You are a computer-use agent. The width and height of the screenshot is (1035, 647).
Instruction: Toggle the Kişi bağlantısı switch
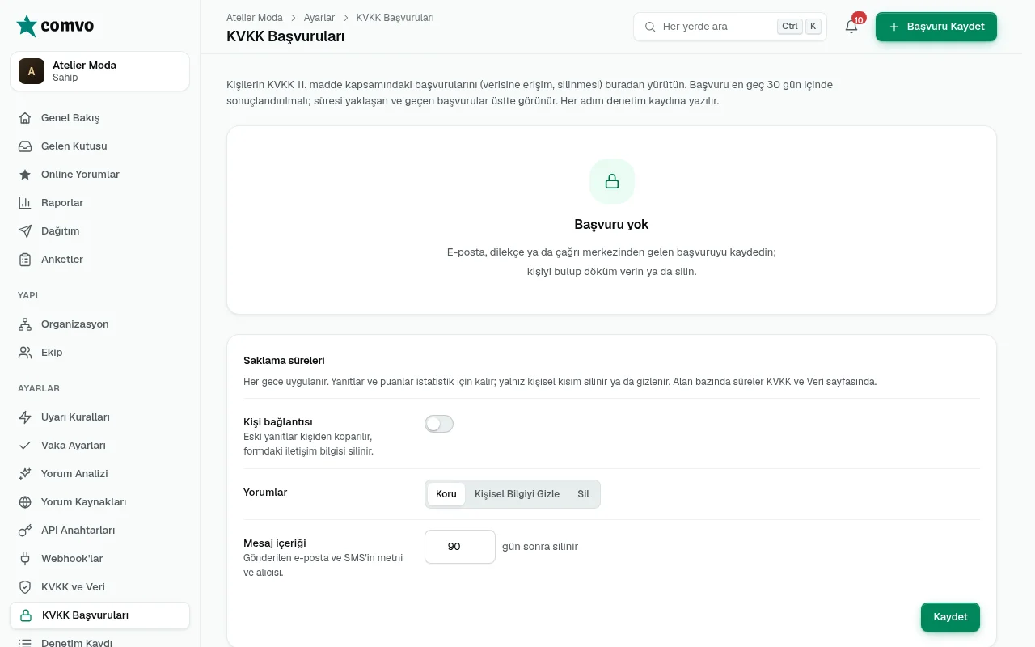coord(439,424)
